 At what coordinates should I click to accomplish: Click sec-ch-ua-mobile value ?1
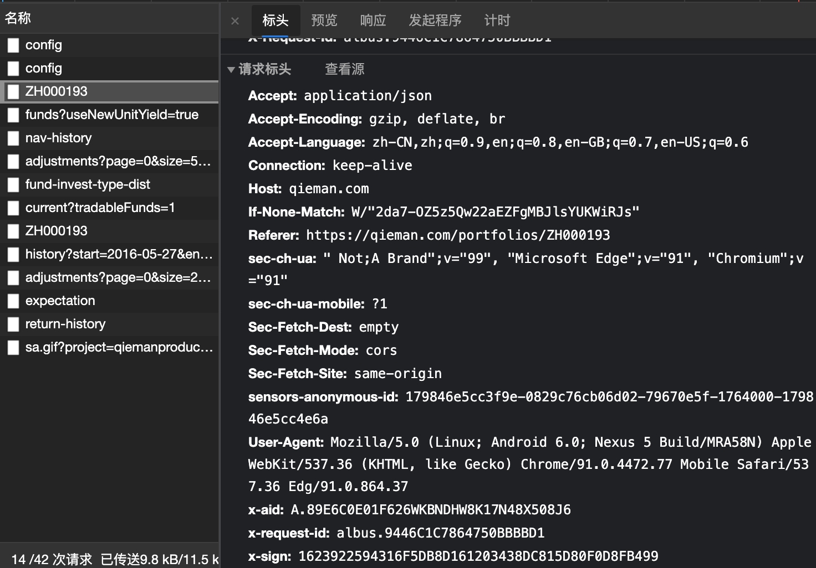[x=380, y=304]
